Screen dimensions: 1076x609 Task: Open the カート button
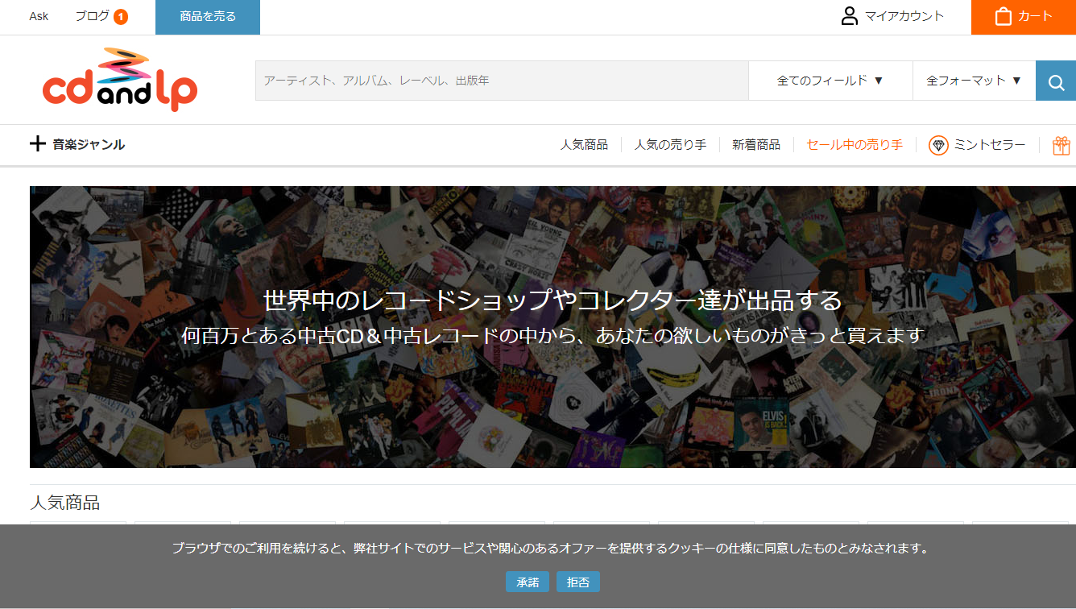click(x=1024, y=17)
